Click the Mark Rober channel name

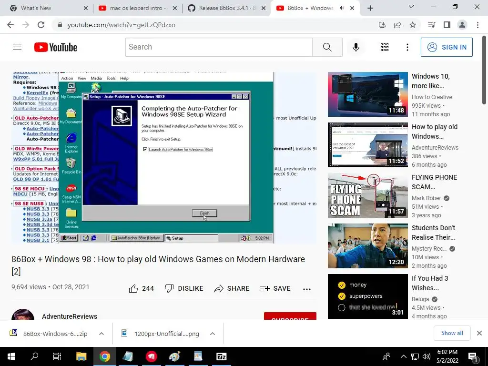pos(426,198)
